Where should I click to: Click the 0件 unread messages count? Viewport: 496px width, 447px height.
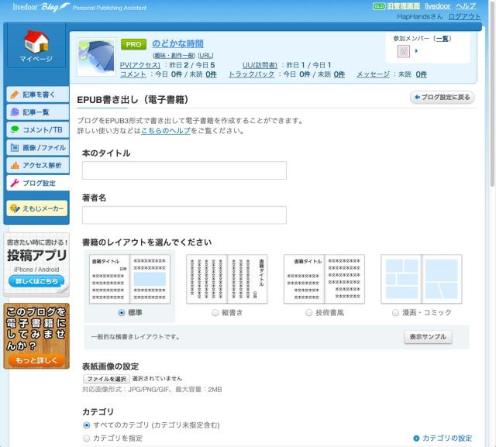click(421, 74)
